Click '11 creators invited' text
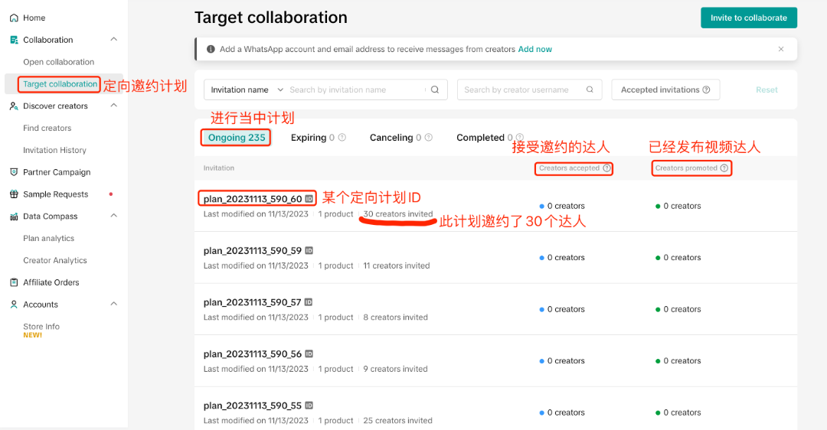The width and height of the screenshot is (827, 430). [396, 265]
